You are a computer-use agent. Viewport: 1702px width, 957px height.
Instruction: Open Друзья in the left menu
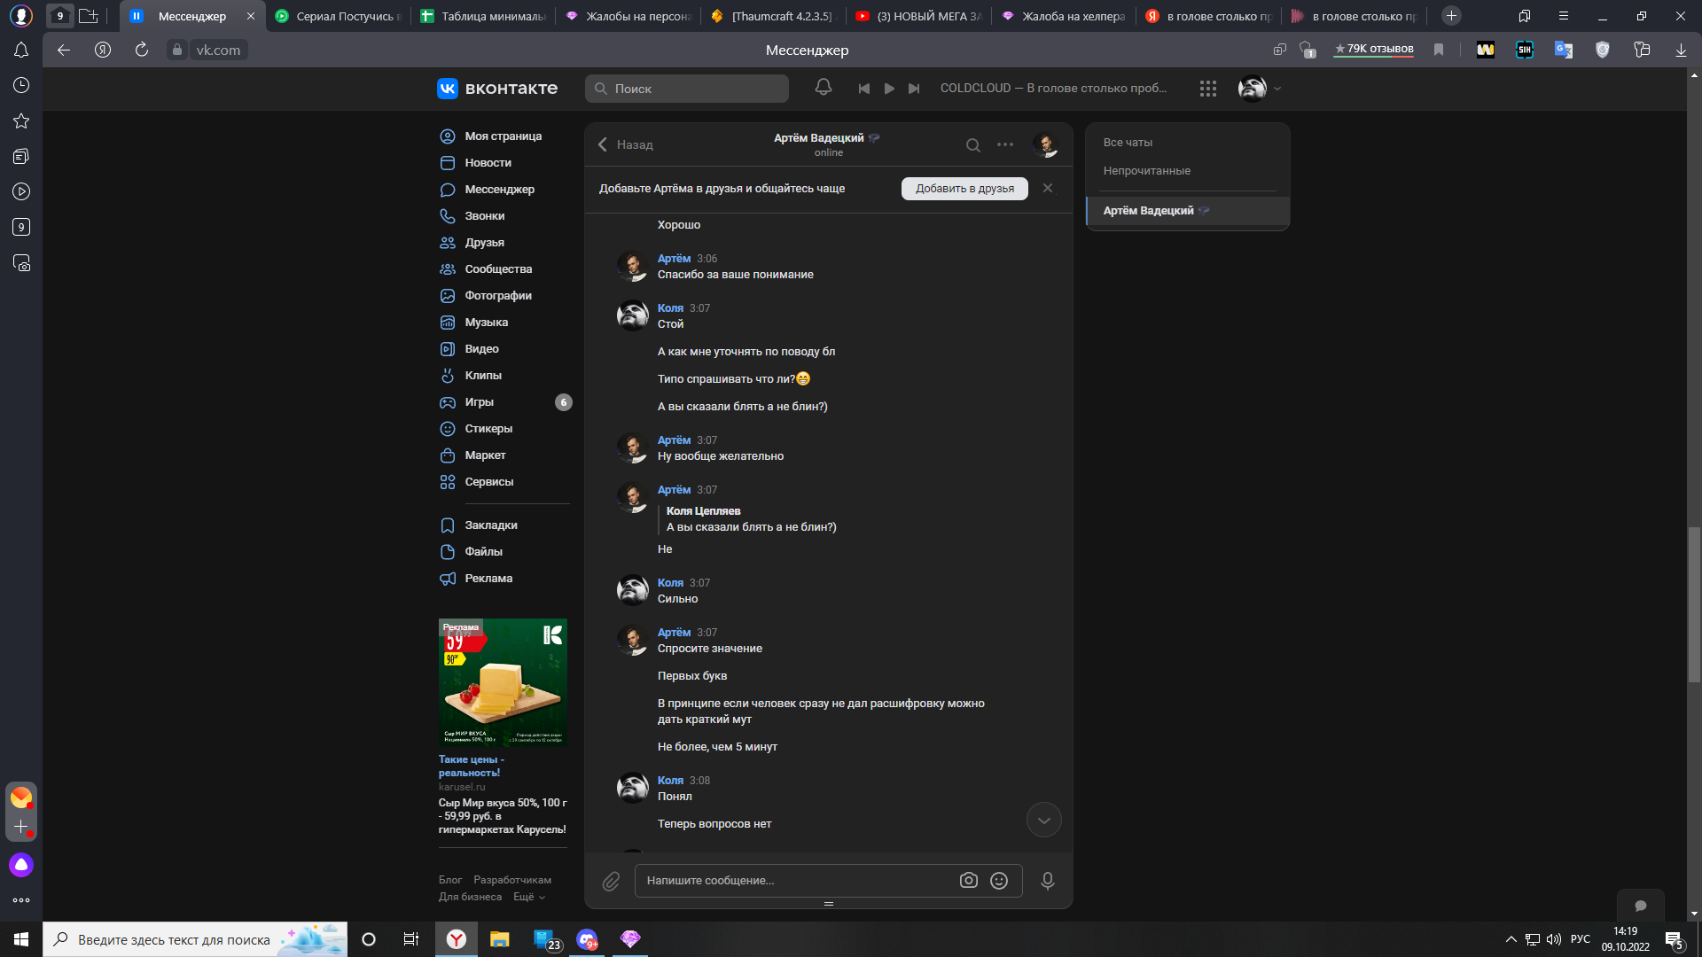click(x=484, y=243)
